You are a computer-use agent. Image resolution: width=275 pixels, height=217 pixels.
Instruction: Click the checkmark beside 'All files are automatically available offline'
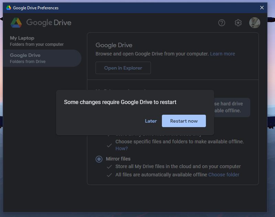tap(110, 175)
